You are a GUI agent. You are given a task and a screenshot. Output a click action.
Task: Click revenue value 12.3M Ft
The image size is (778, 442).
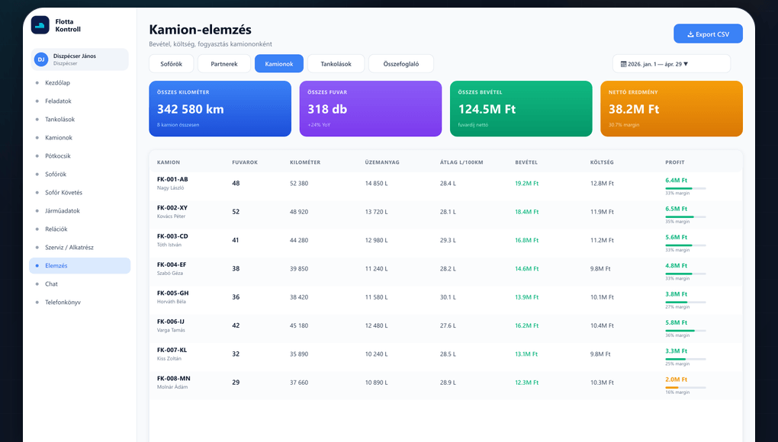526,383
